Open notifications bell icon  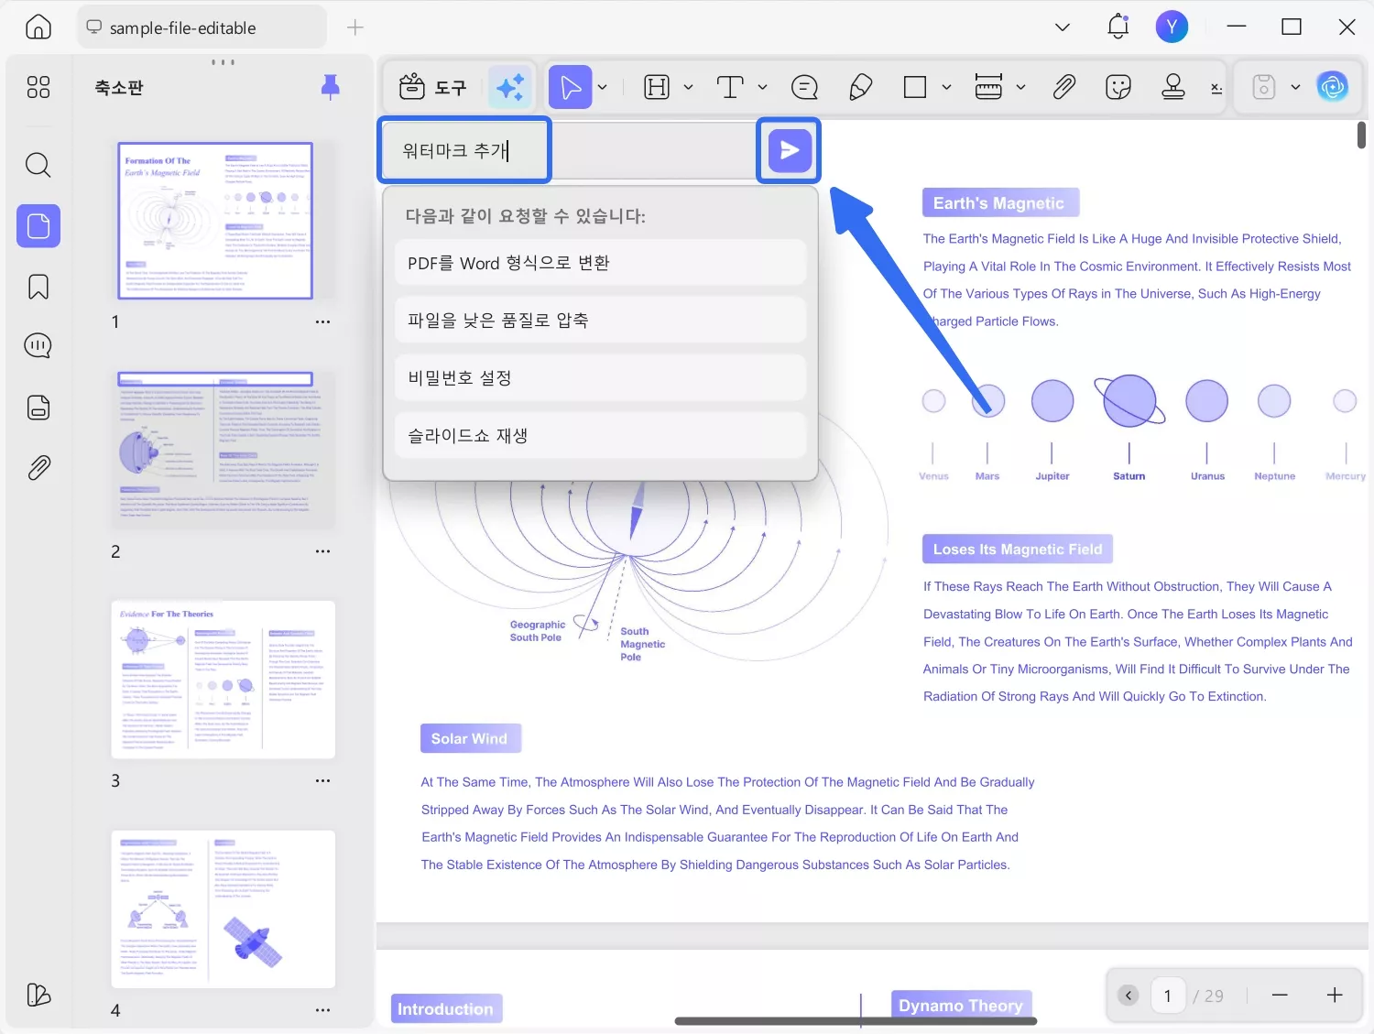1118,27
